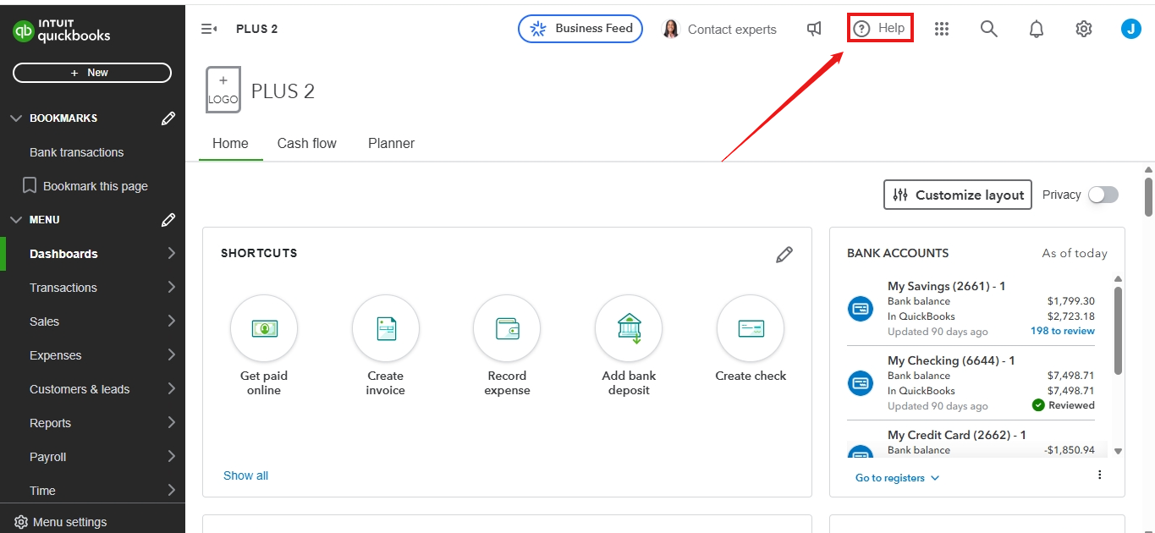Switch to the Cash flow tab
The image size is (1155, 533).
tap(307, 144)
